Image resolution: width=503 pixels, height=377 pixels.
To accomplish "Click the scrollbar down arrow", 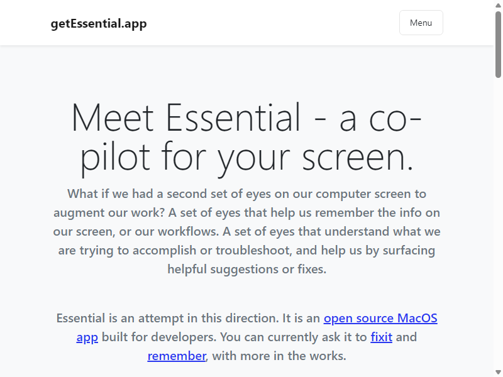I will [x=498, y=373].
